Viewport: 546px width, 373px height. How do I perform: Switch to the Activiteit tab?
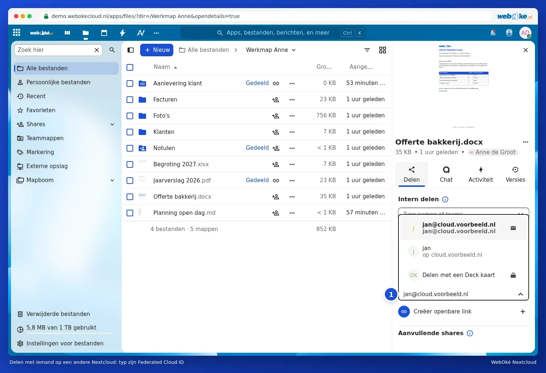(x=481, y=174)
